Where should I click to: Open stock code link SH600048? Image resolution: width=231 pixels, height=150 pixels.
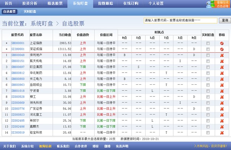tap(18, 55)
